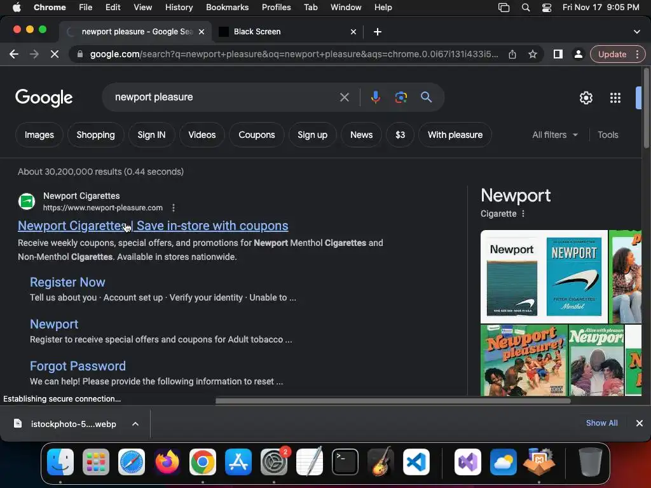The image size is (651, 488).
Task: Open Launchpad from the Dock
Action: (x=96, y=462)
